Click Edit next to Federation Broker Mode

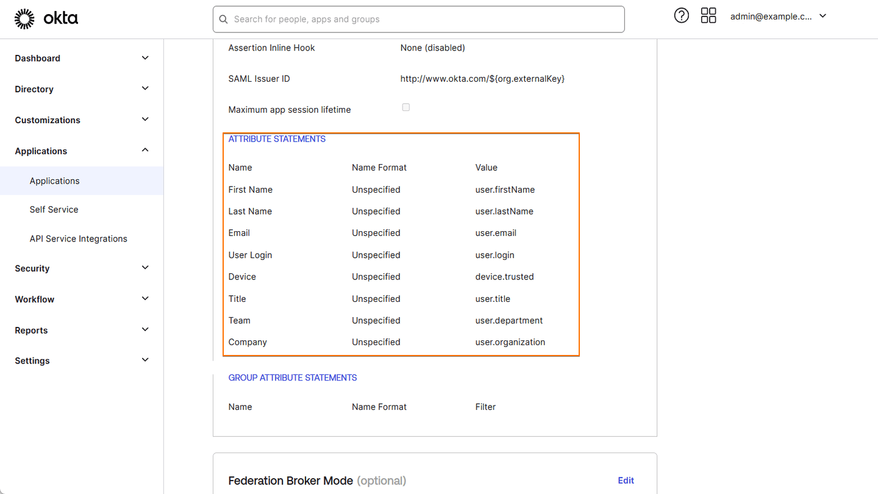[x=626, y=480]
